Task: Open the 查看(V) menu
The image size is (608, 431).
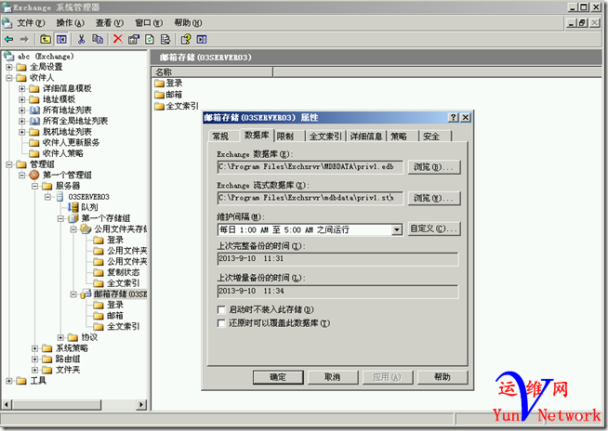Action: [x=110, y=23]
